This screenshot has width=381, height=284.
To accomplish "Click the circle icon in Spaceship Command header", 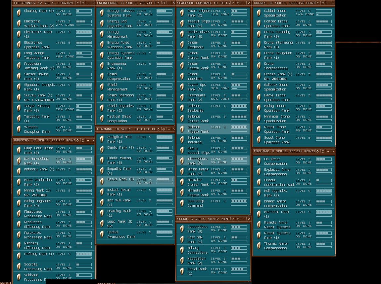I will [238, 3].
